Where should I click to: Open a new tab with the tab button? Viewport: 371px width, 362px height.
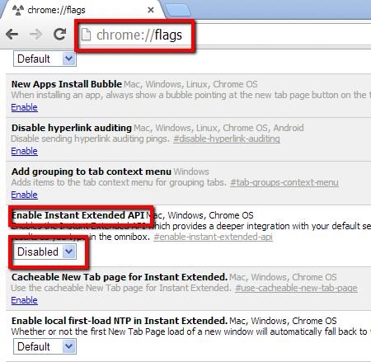[178, 10]
